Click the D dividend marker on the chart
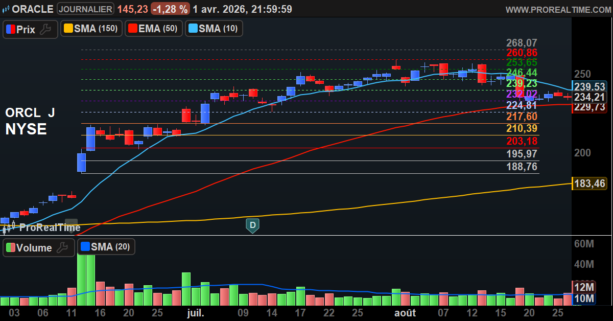The height and width of the screenshot is (321, 613). [x=252, y=224]
